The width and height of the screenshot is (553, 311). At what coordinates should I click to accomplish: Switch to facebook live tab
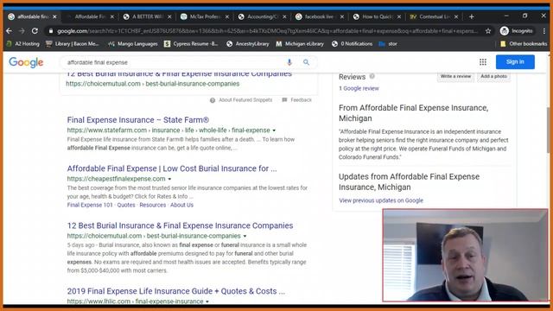319,16
